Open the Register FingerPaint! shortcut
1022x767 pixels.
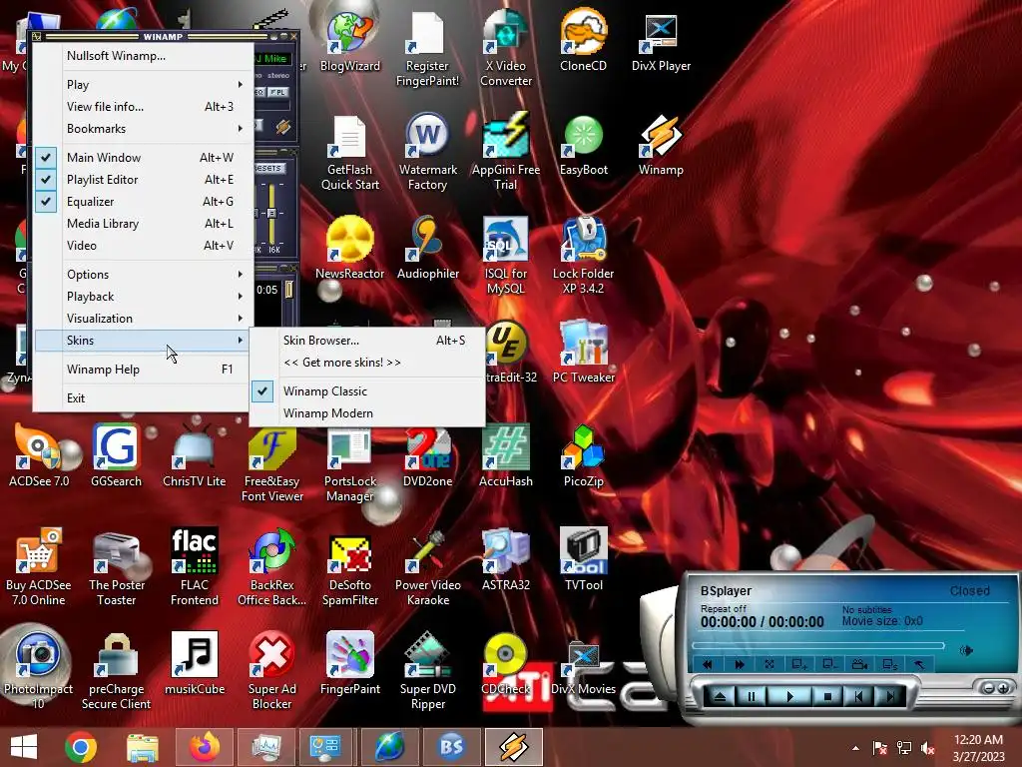427,48
